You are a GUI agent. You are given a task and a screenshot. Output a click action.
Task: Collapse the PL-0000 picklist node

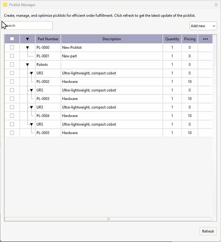click(27, 48)
